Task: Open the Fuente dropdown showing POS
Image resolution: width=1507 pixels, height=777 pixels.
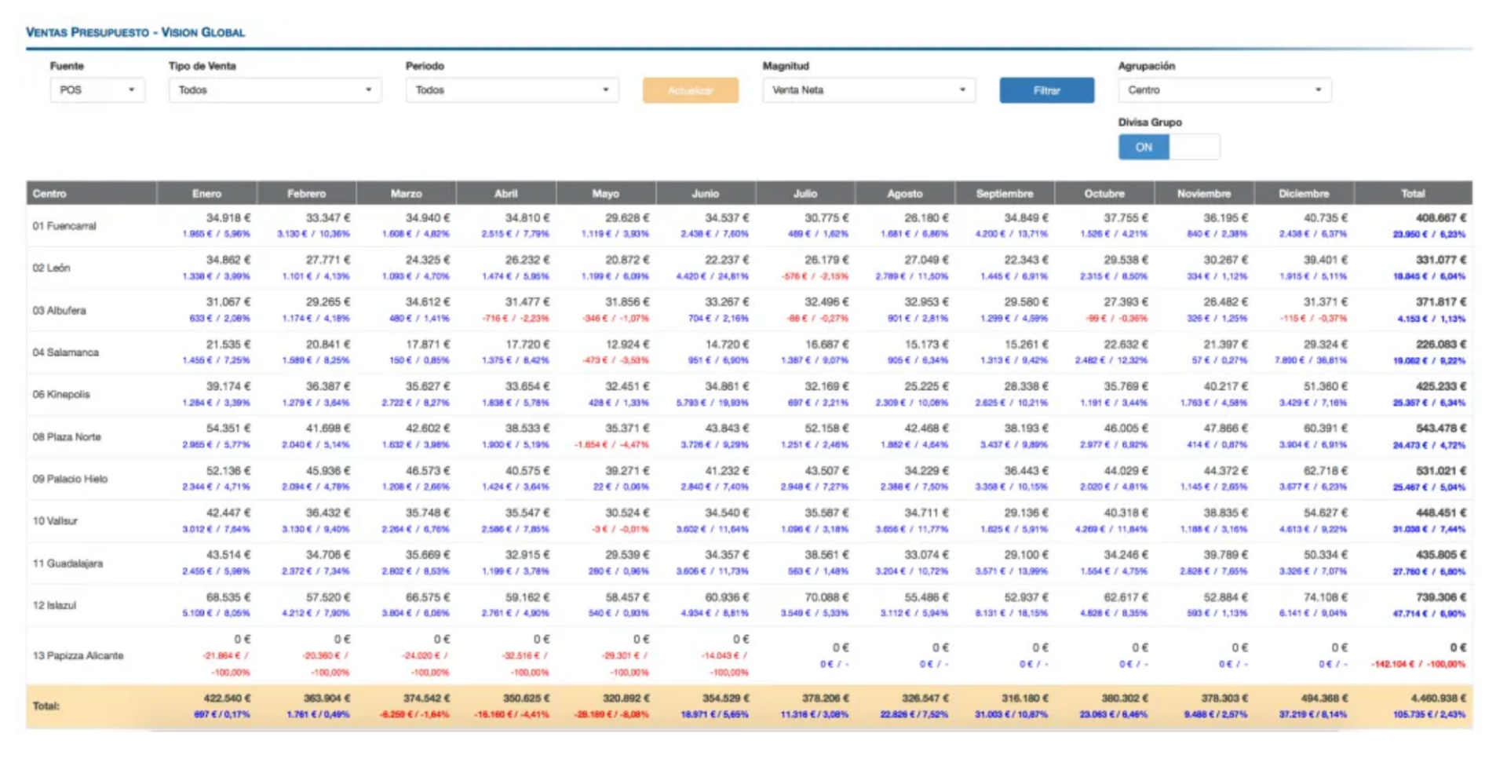Action: click(x=97, y=90)
